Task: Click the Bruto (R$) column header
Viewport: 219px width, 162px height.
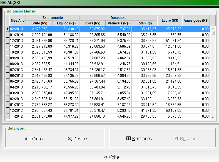Action: tap(39, 23)
